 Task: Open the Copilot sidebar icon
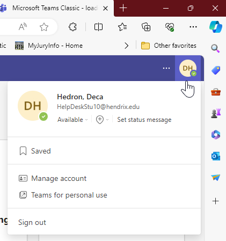tap(216, 27)
